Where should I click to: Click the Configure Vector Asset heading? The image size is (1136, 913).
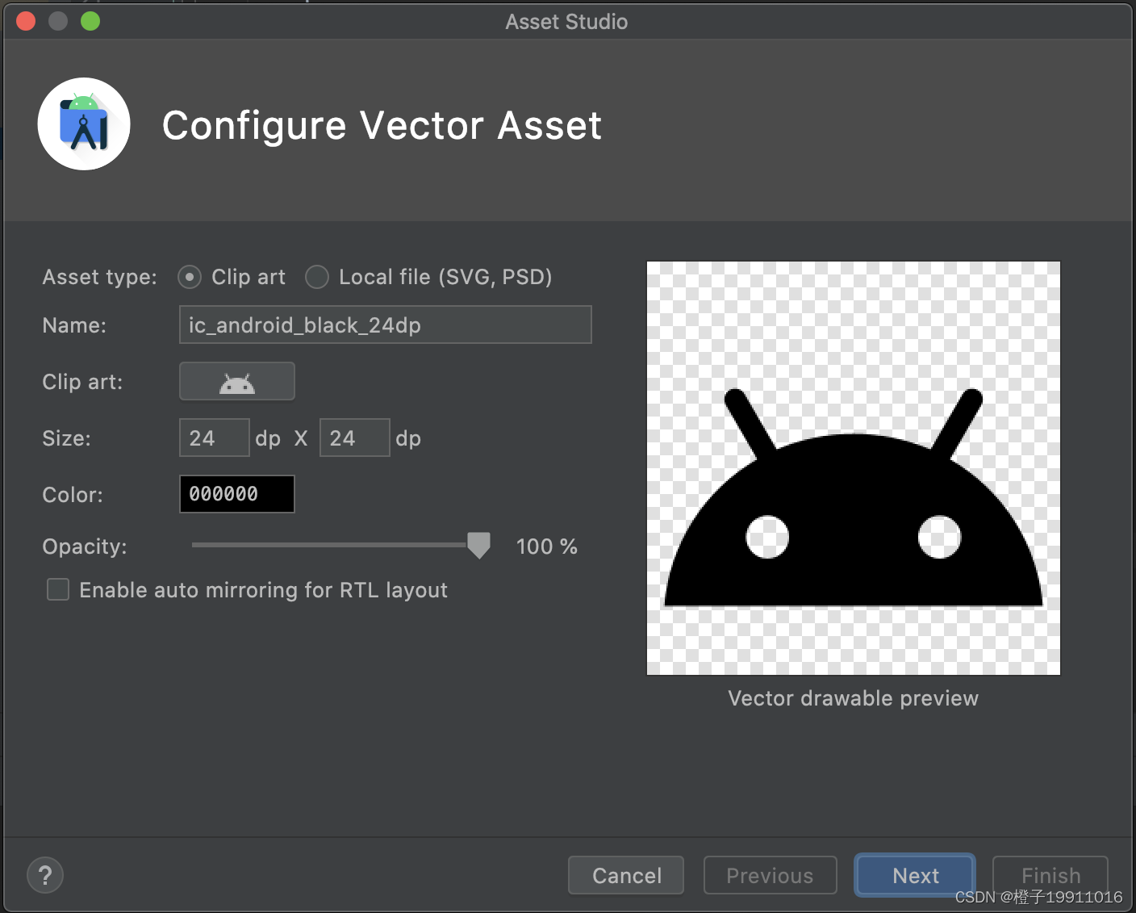[382, 126]
